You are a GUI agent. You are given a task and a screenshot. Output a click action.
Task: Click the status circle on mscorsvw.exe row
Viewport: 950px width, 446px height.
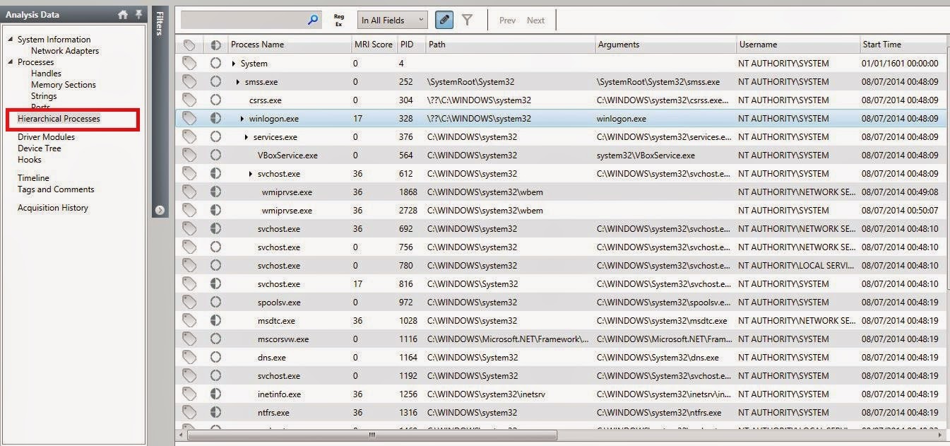pos(215,339)
